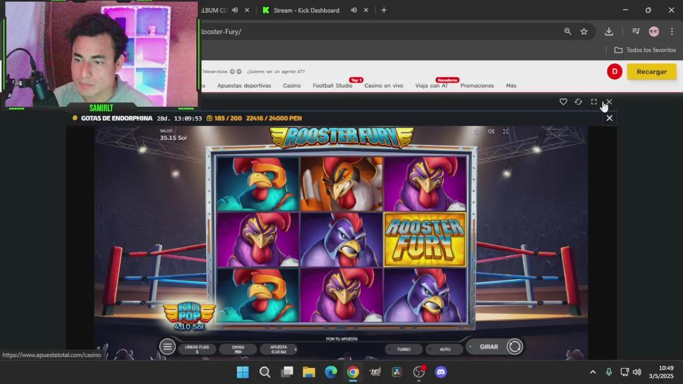Screen dimensions: 683x384
Task: Switch to Google Chrome on taskbar
Action: (x=353, y=372)
